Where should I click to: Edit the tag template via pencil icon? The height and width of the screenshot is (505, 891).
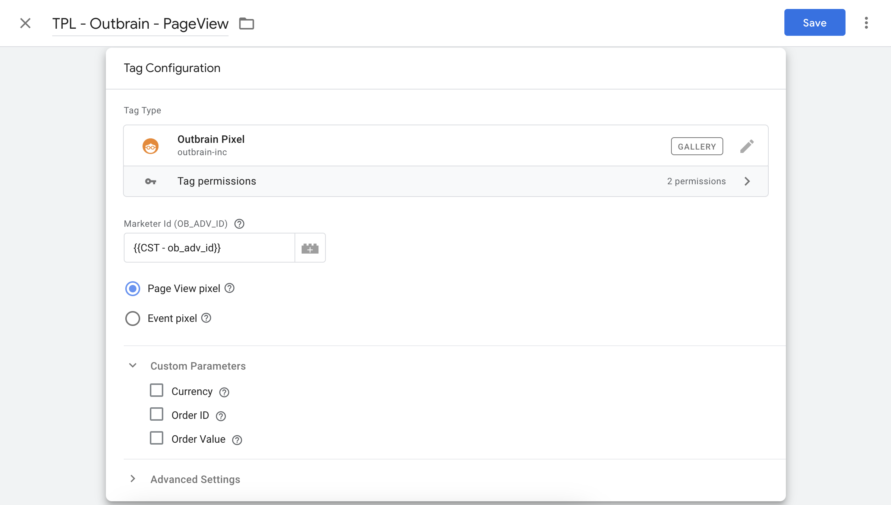click(x=747, y=146)
